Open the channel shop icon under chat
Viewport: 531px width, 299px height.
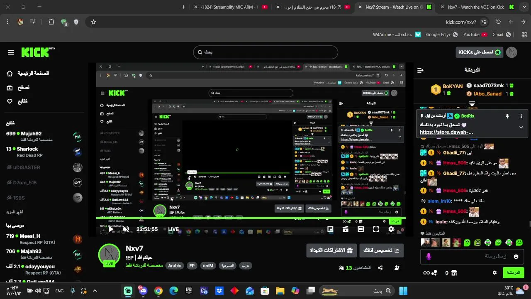454,273
